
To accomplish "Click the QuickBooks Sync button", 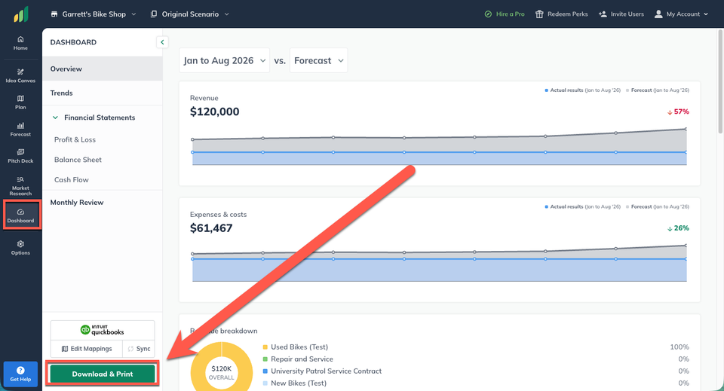I will (x=139, y=349).
